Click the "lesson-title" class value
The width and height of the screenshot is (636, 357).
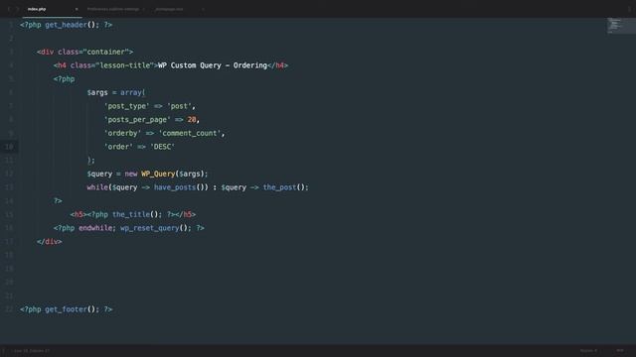(x=124, y=65)
